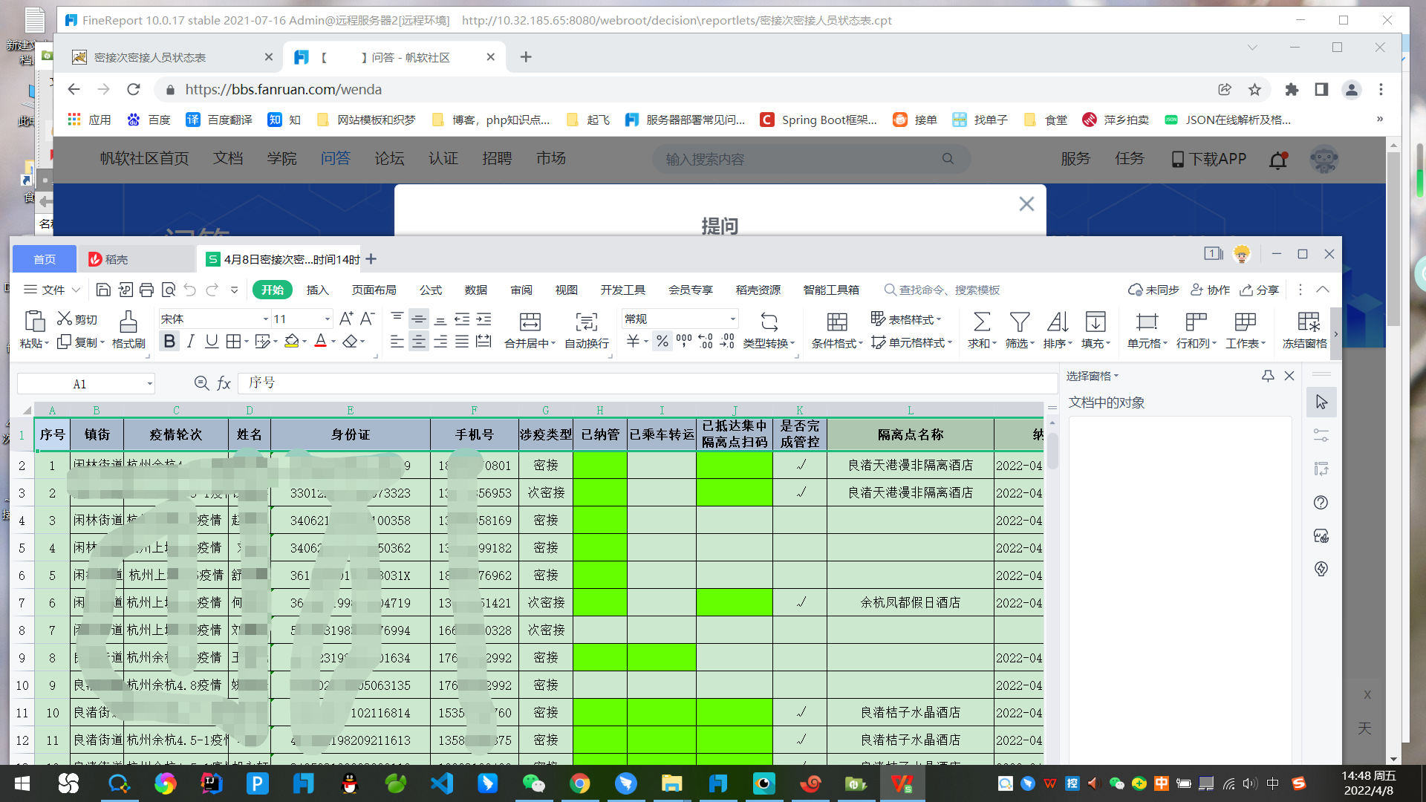Click 下载APP button on Fanruan site
1426x802 pixels.
click(1208, 159)
